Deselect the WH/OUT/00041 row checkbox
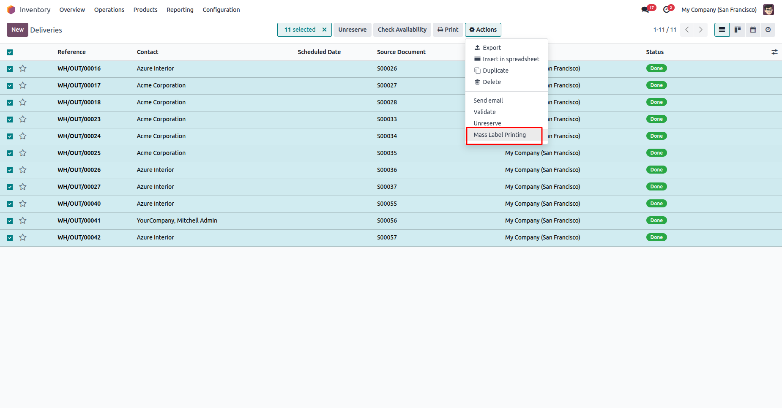 pos(10,221)
